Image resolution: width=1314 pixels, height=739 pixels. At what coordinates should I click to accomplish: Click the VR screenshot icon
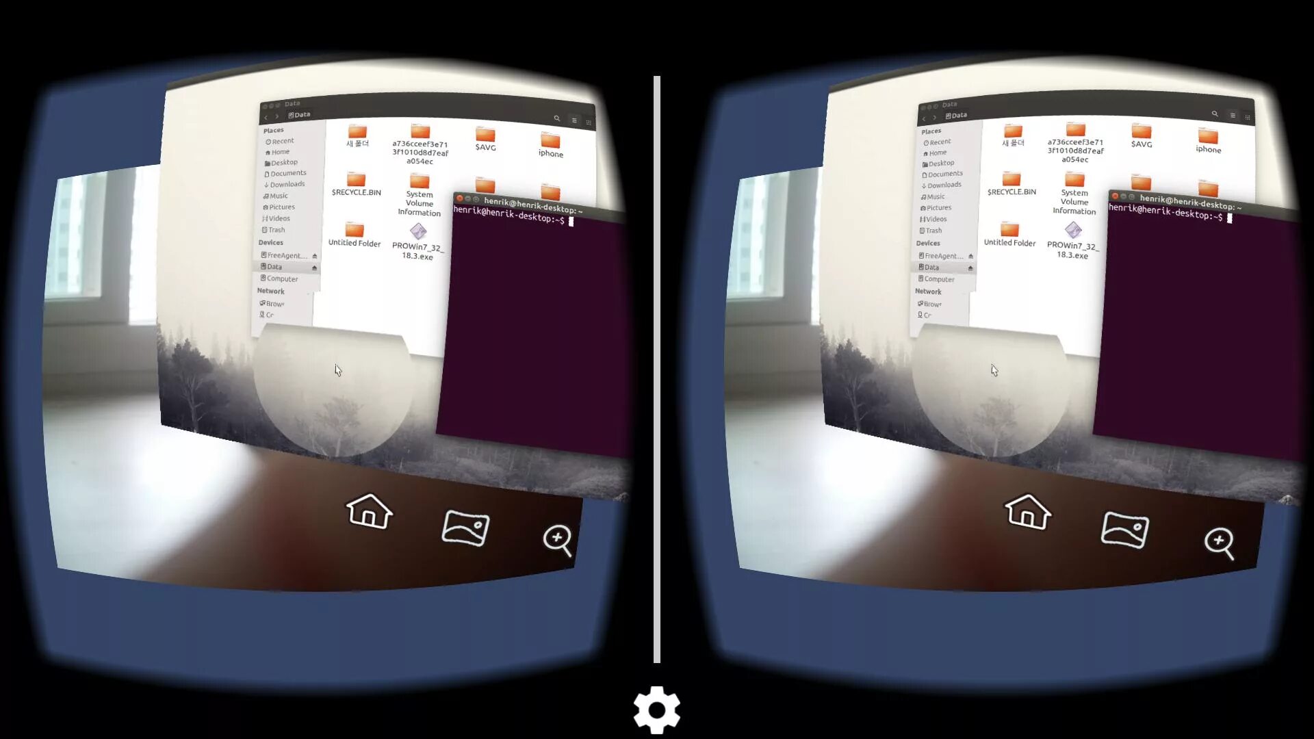pos(465,526)
